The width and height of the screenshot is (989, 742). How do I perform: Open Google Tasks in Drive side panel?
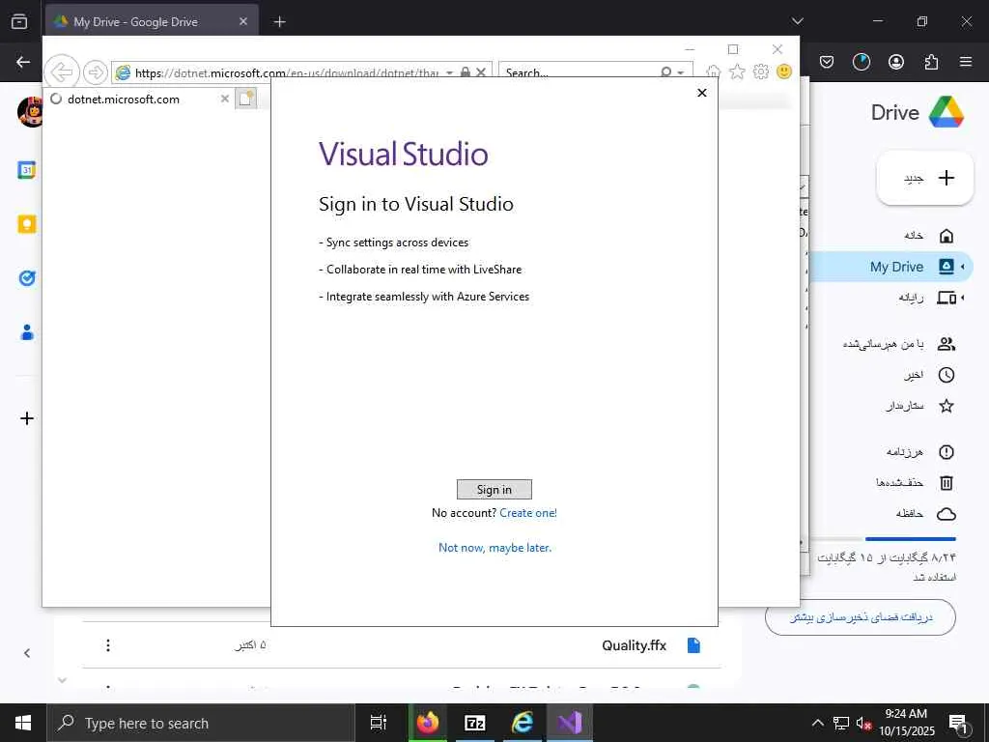point(26,277)
